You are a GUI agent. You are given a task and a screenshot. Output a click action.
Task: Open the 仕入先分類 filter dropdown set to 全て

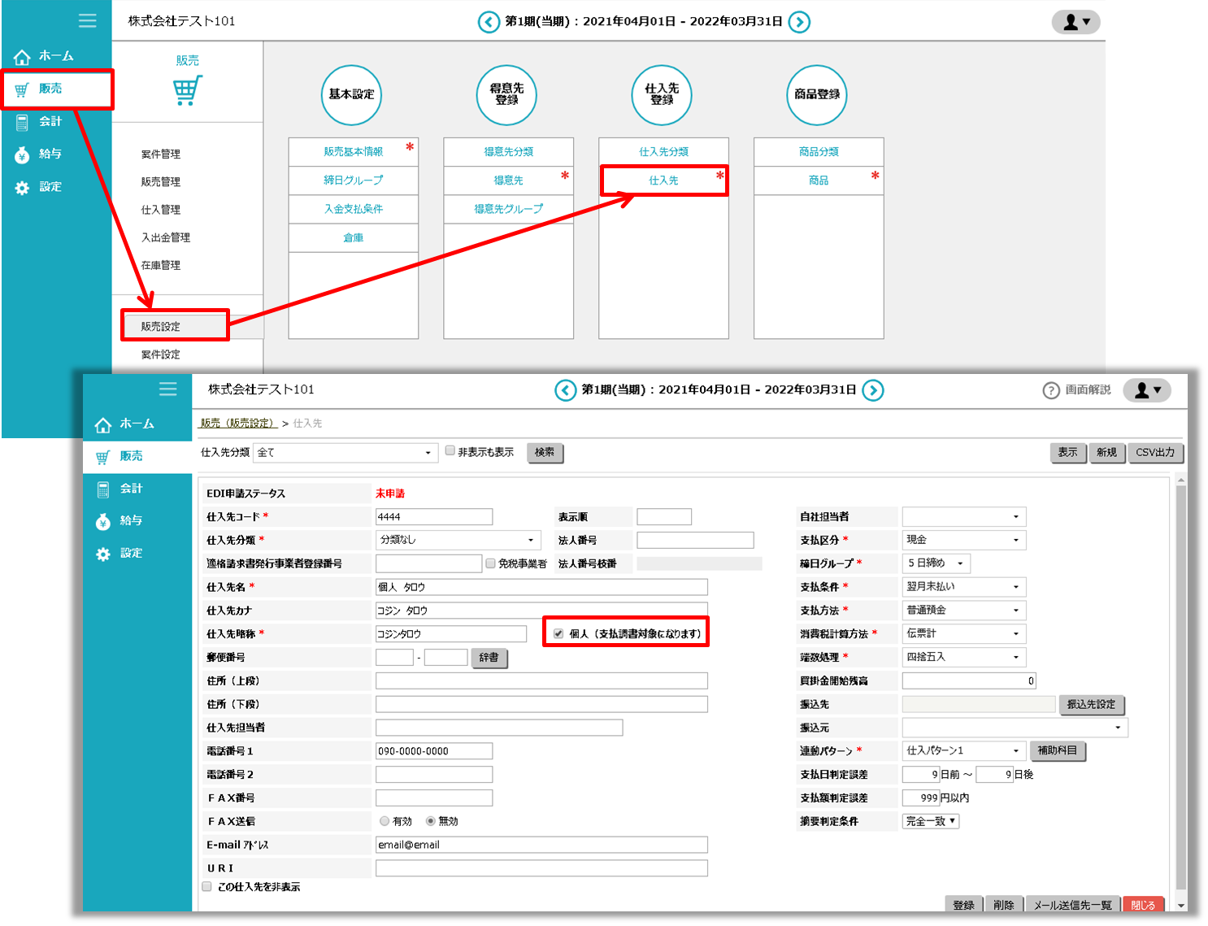click(x=345, y=453)
